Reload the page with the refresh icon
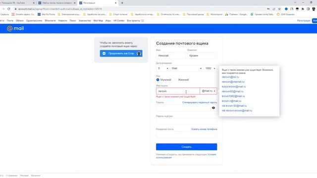This screenshot has height=178, width=317. 9,9
